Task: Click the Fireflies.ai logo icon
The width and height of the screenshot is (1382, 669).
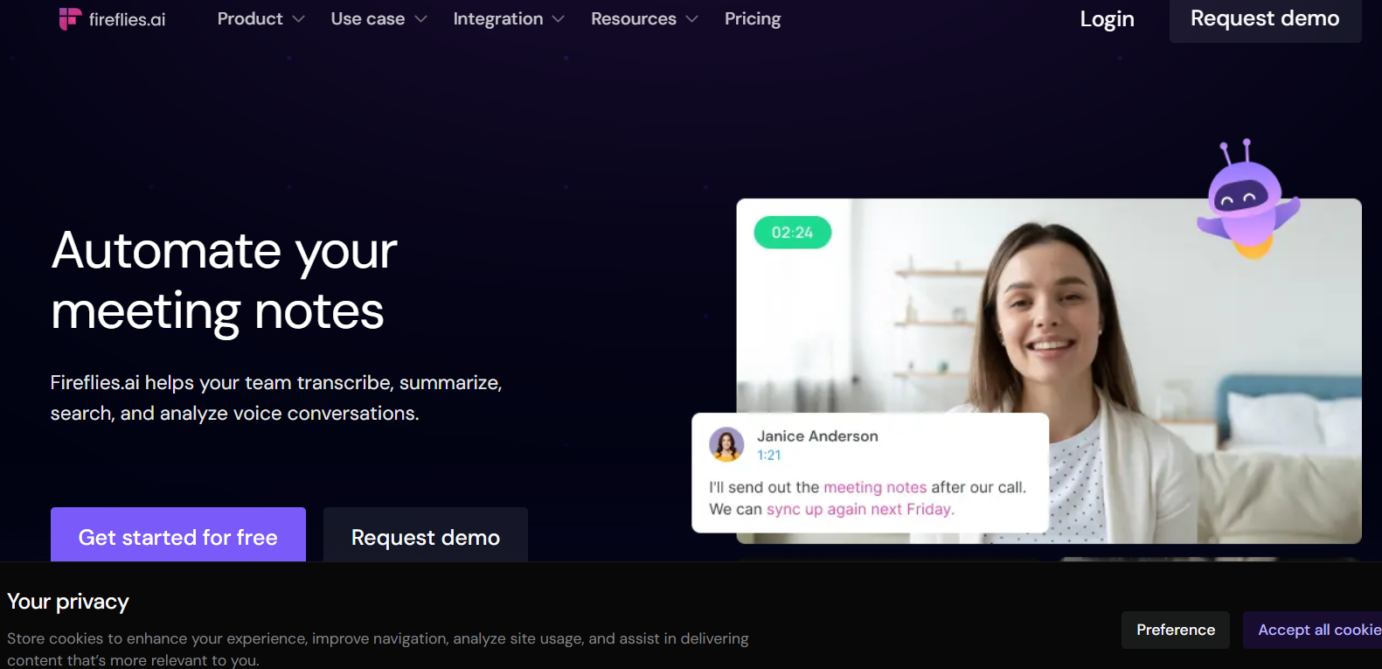Action: [70, 19]
